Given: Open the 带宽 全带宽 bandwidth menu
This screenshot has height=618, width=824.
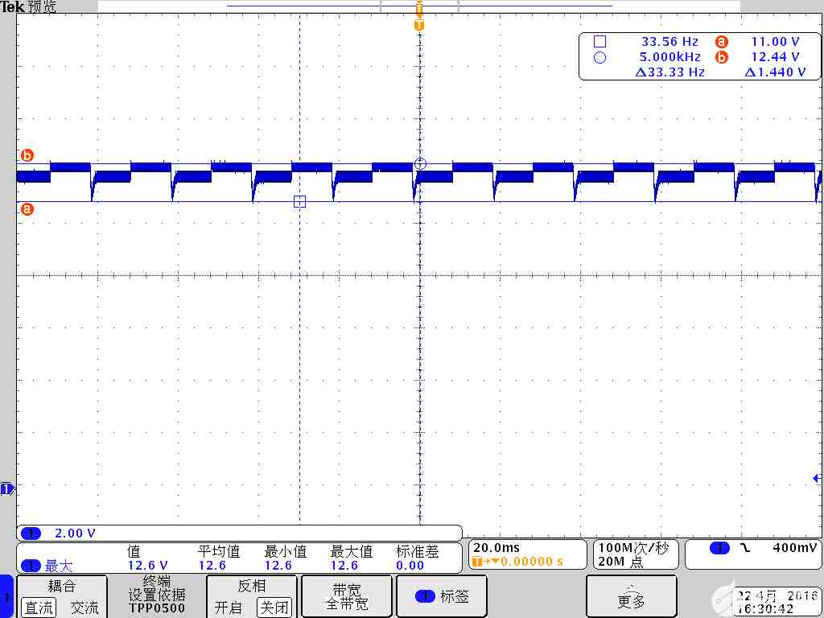Looking at the screenshot, I should (346, 596).
